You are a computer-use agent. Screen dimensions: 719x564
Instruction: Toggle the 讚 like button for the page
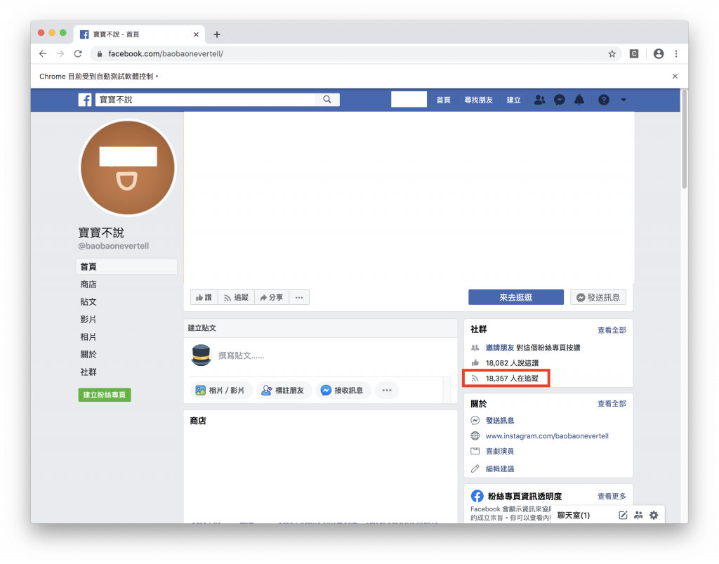(204, 297)
